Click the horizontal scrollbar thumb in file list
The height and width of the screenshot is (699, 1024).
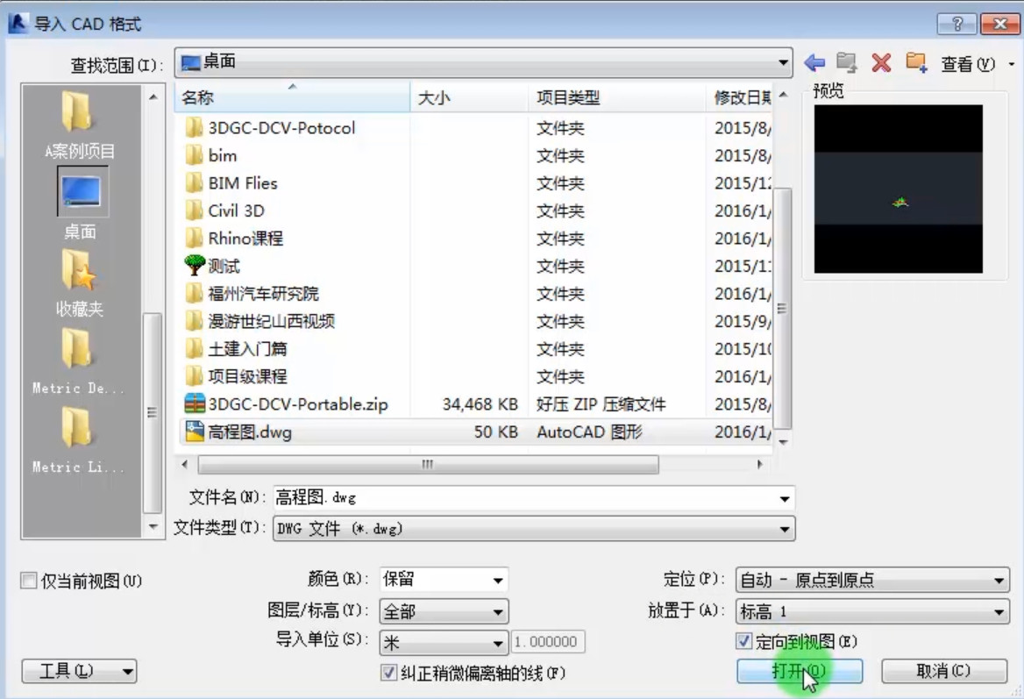click(428, 465)
